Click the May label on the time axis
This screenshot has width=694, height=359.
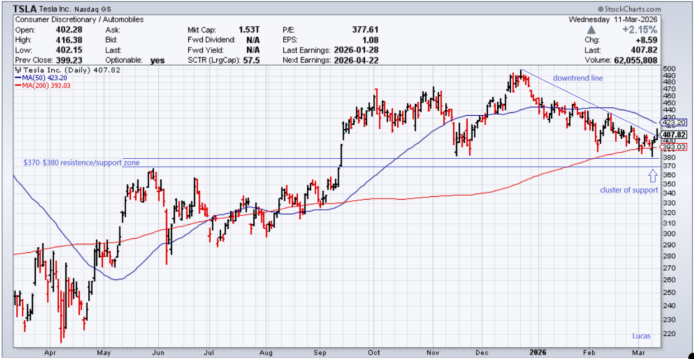[x=104, y=353]
